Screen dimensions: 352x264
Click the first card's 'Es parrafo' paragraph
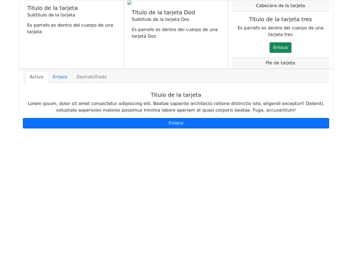point(70,29)
